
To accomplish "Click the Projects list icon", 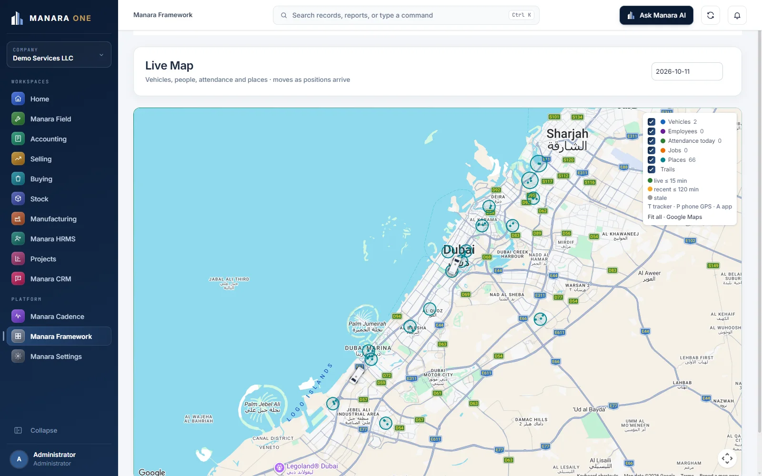I will (18, 258).
